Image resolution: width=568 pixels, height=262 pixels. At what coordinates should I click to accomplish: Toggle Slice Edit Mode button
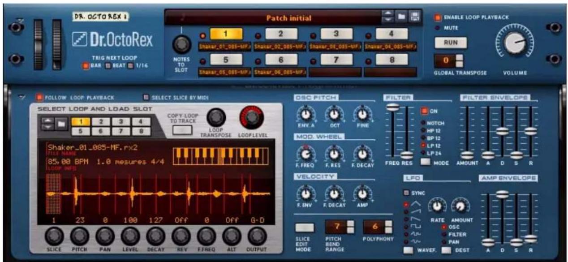304,228
